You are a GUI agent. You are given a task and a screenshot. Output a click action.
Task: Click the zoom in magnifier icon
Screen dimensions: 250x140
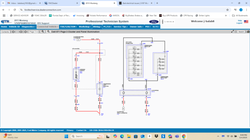coord(42,31)
